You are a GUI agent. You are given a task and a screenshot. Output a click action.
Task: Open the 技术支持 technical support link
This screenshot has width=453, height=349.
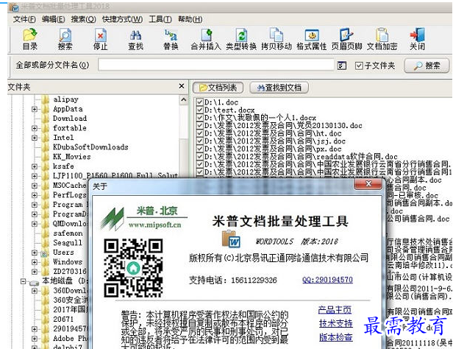tap(335, 323)
